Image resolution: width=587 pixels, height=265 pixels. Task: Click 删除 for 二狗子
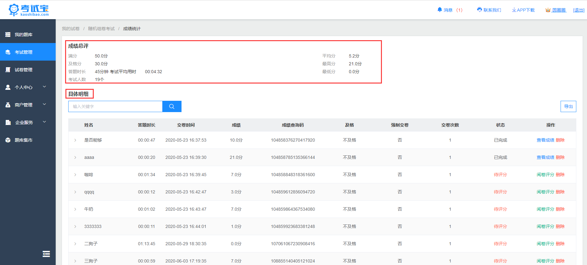click(560, 244)
